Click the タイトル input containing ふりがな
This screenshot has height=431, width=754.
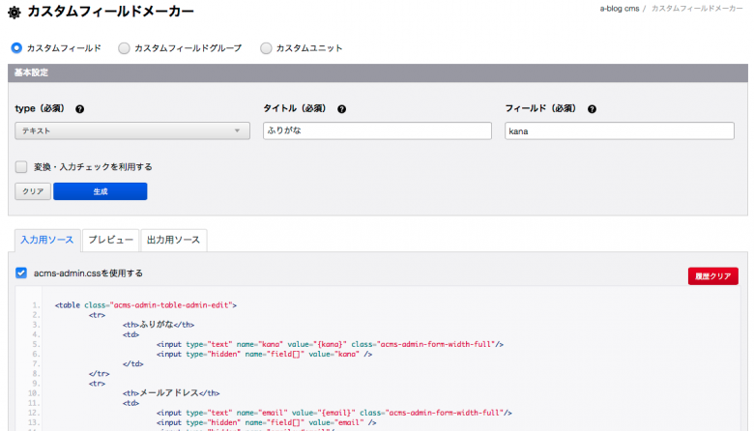pos(376,130)
